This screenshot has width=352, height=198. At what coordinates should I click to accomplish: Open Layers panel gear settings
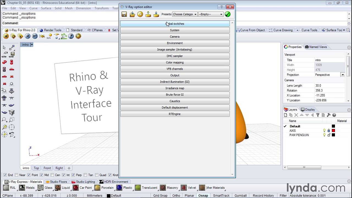(x=349, y=110)
